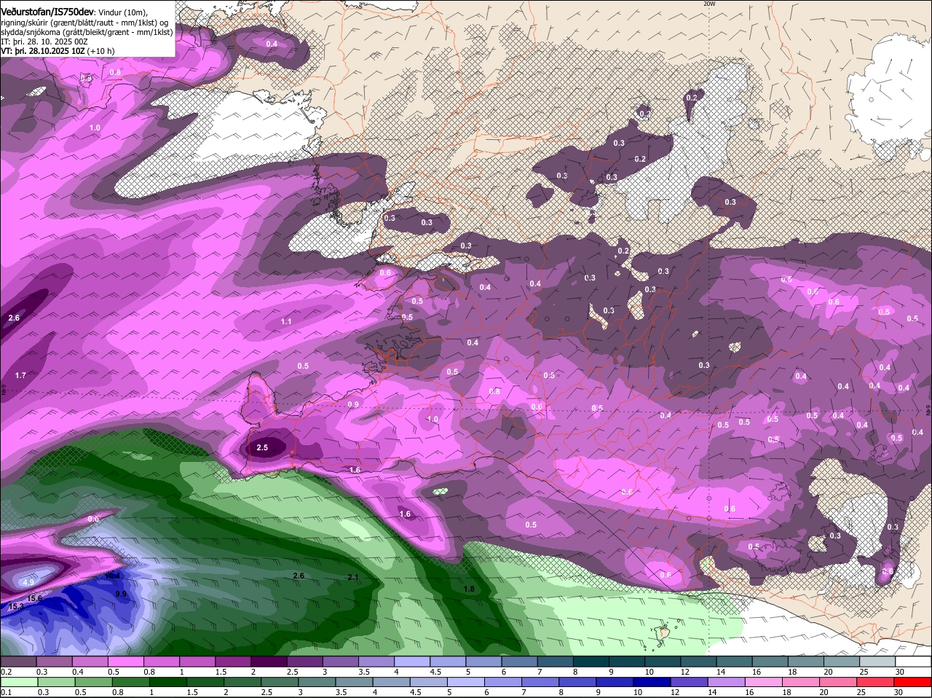Pick upper scale swatch between 0.2 and 0.3

tap(19, 661)
